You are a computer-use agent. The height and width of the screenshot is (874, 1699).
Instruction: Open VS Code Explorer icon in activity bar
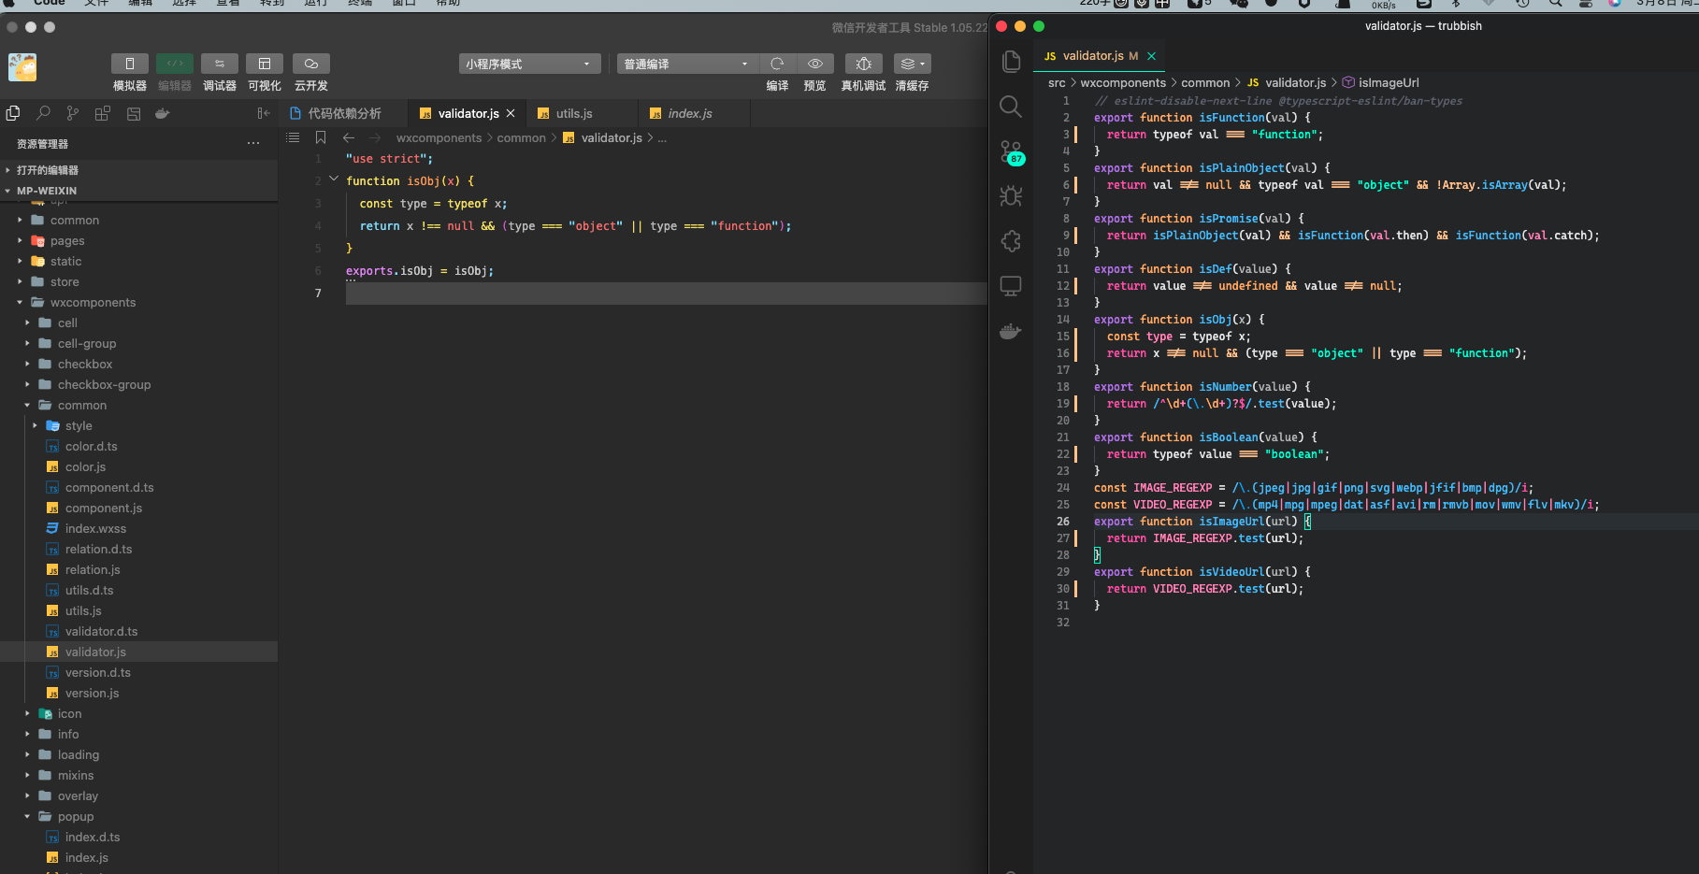pos(1011,62)
